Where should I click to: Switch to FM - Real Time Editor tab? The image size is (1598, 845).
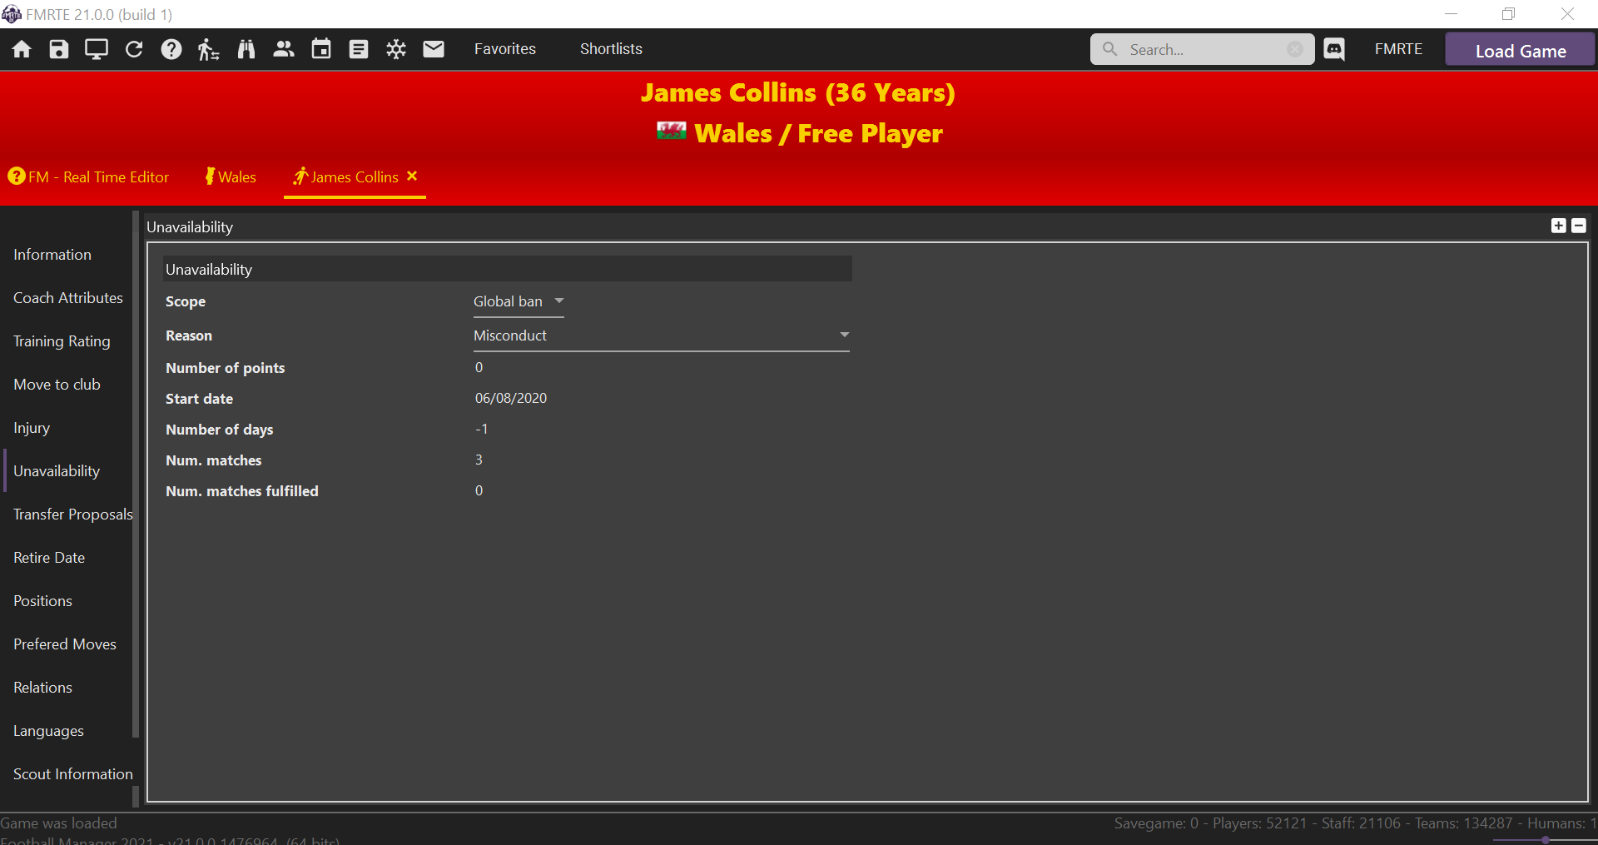(x=89, y=176)
